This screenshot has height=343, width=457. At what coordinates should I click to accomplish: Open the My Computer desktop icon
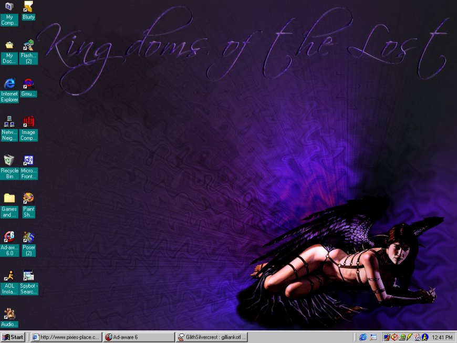[9, 7]
